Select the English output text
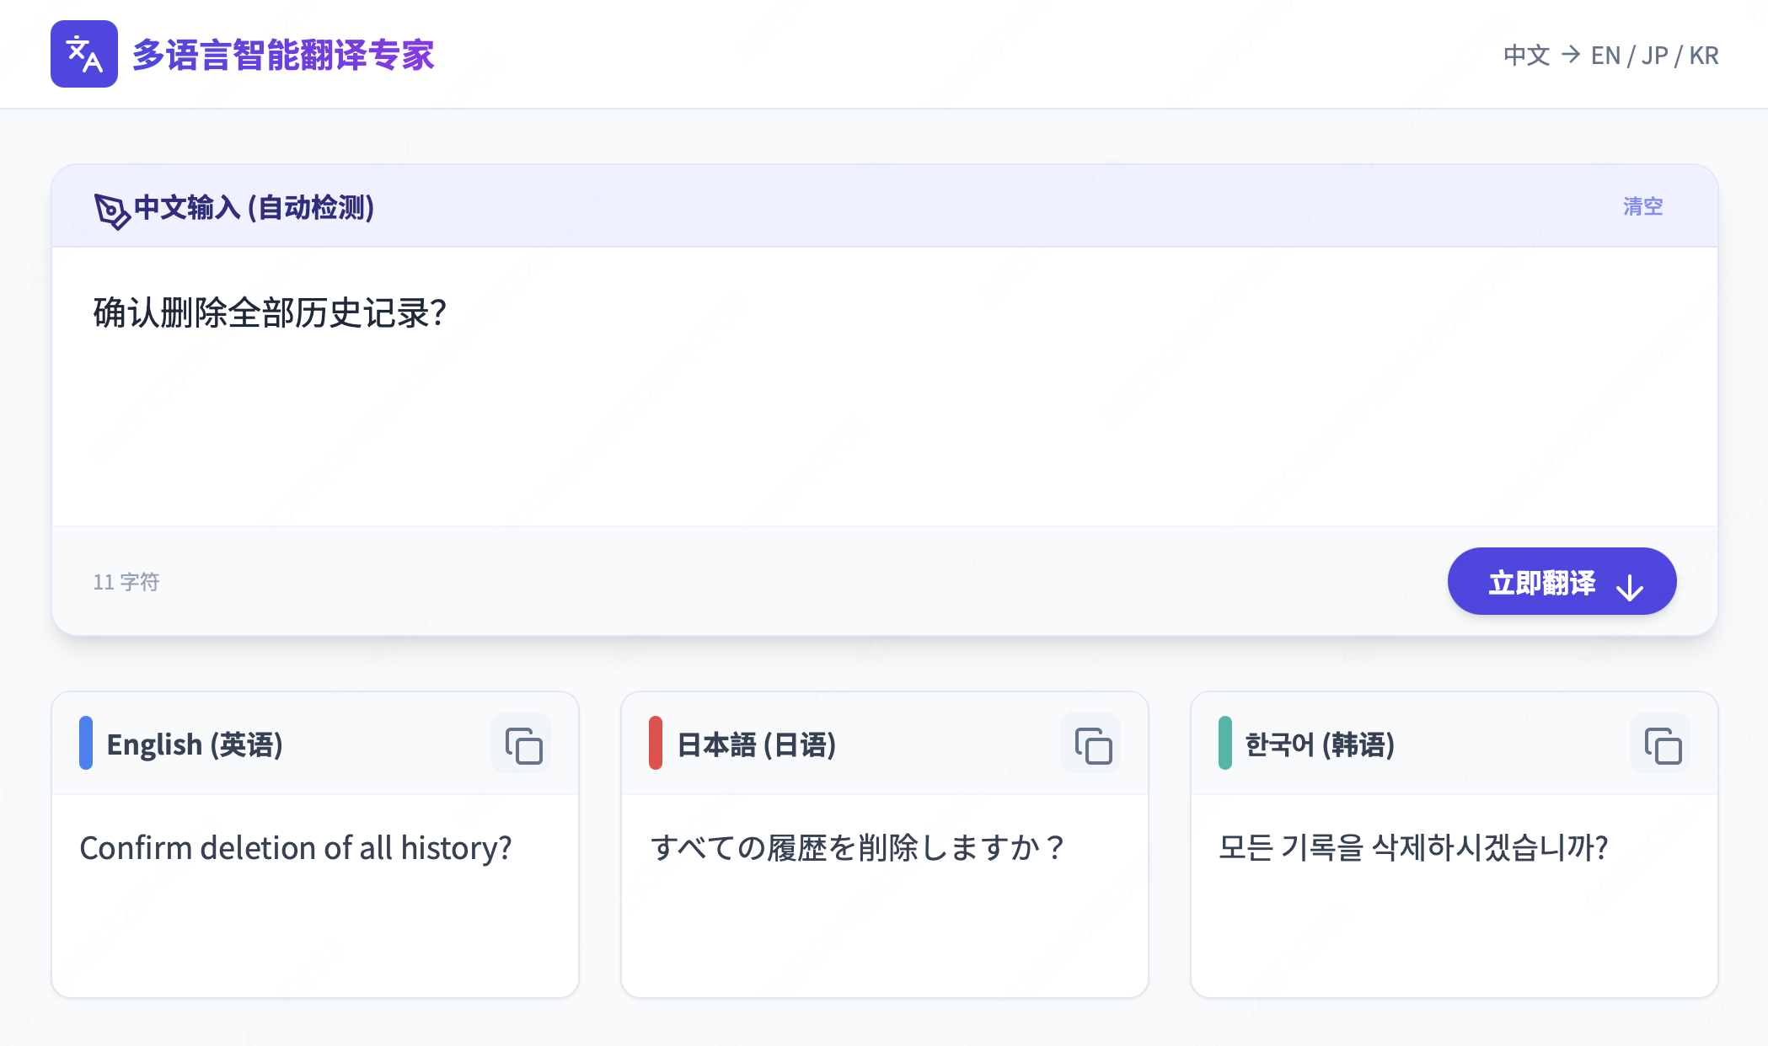The image size is (1768, 1046). (296, 848)
